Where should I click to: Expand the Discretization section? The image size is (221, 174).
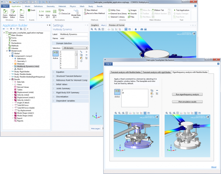70,97
